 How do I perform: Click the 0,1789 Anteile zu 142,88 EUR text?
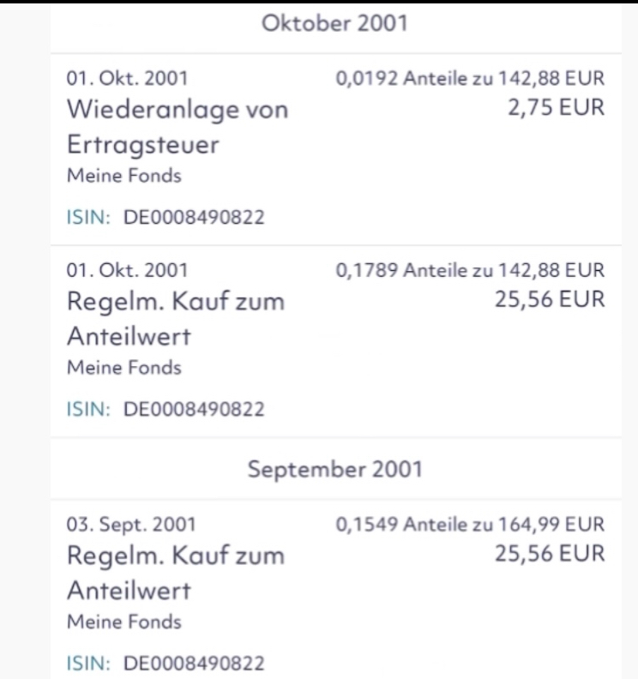pyautogui.click(x=470, y=272)
